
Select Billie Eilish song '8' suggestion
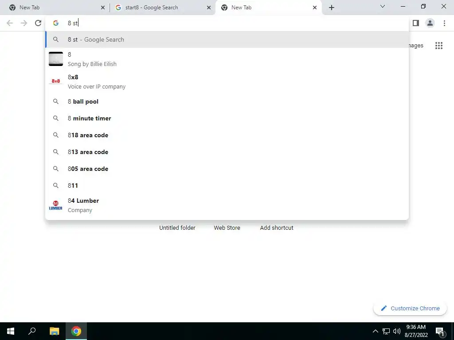(x=227, y=59)
